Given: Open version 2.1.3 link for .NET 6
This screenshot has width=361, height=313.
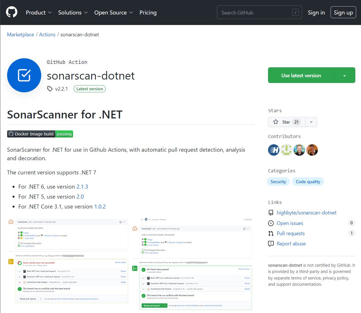Looking at the screenshot, I should click(x=82, y=187).
